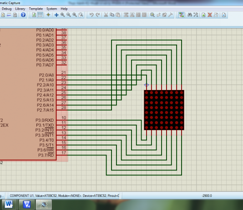Click the P3.2/INT0 pin label
Screen dimensions: 243x210
tap(45, 130)
